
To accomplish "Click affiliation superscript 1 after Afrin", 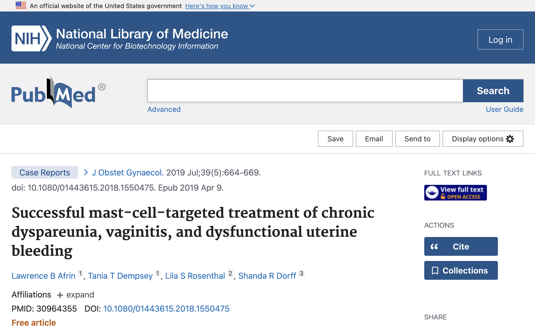I will pyautogui.click(x=80, y=274).
